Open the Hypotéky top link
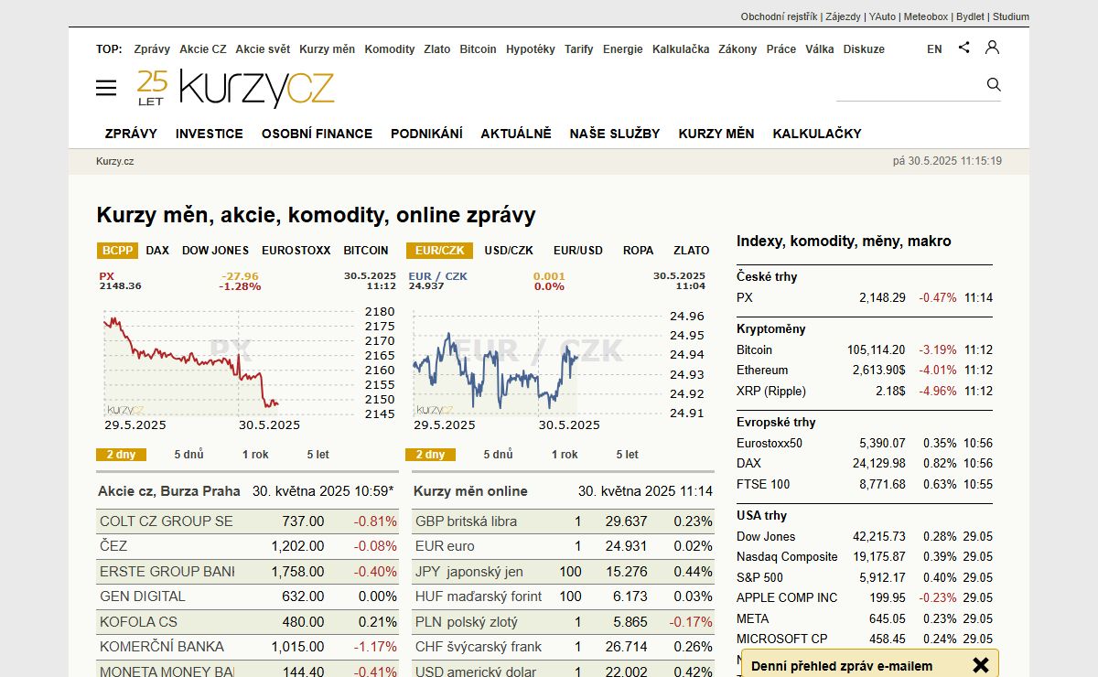Image resolution: width=1098 pixels, height=677 pixels. 531,49
